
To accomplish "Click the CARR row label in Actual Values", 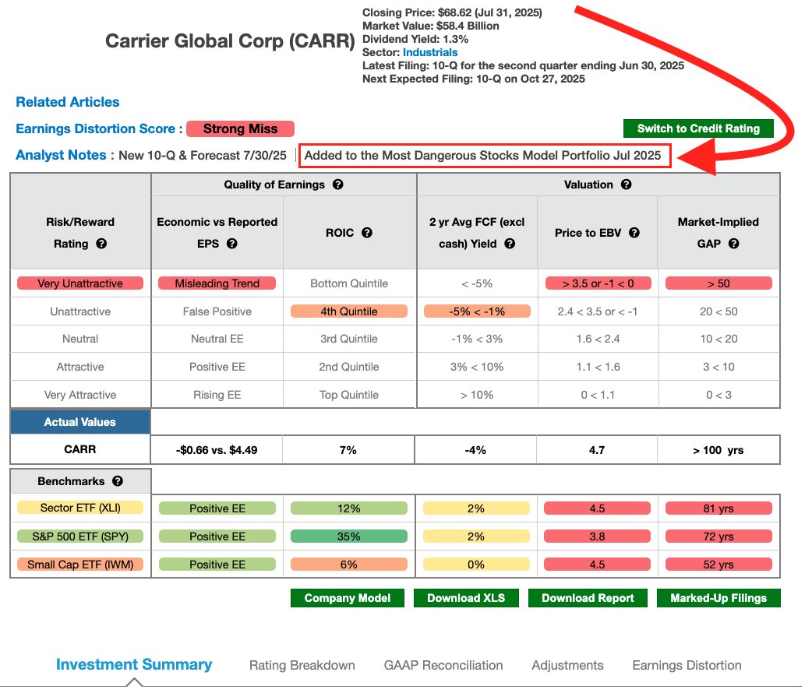I will pos(80,449).
